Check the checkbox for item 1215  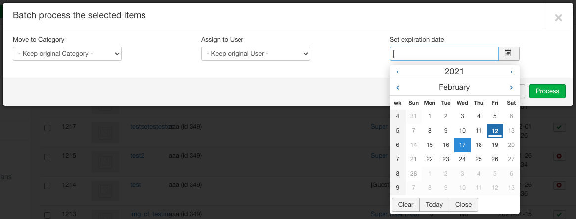[x=47, y=157]
